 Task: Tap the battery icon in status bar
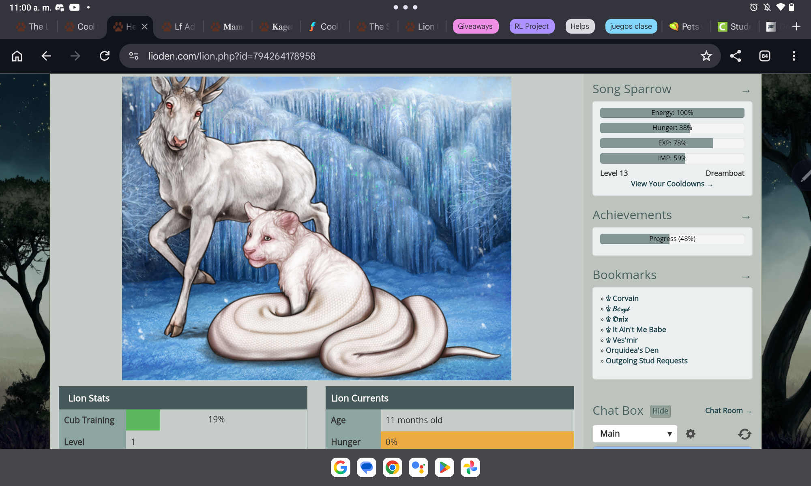tap(792, 7)
